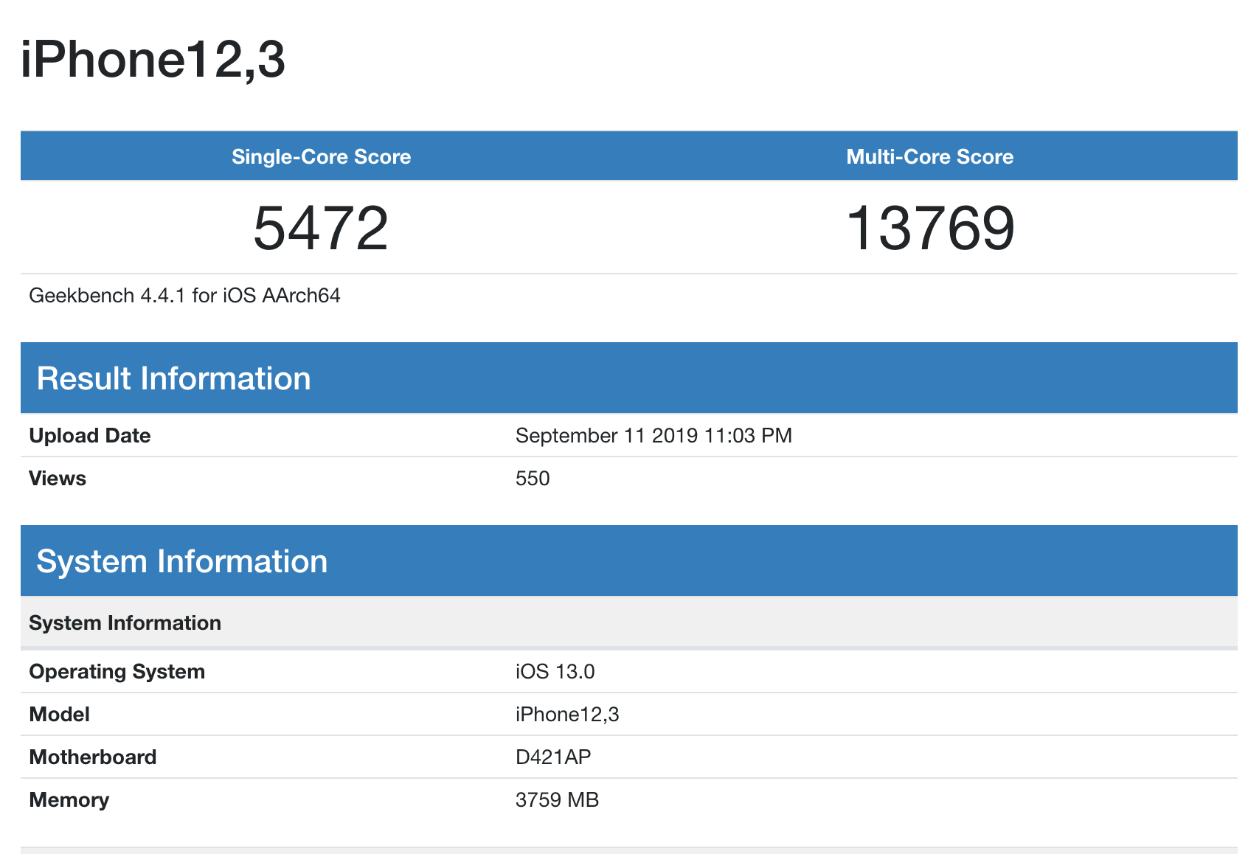This screenshot has height=854, width=1248.
Task: Click the single-core score value 5472
Action: (321, 228)
